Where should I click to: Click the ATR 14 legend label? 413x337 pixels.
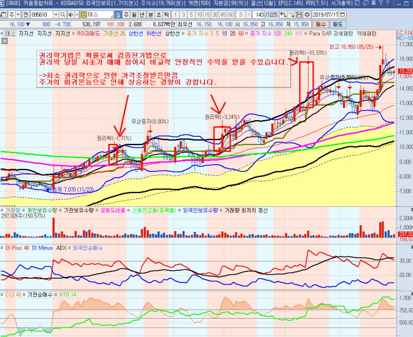(67, 295)
